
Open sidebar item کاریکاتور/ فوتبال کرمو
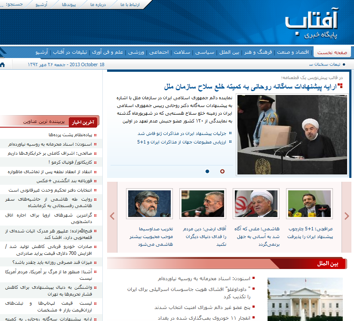[x=70, y=162]
